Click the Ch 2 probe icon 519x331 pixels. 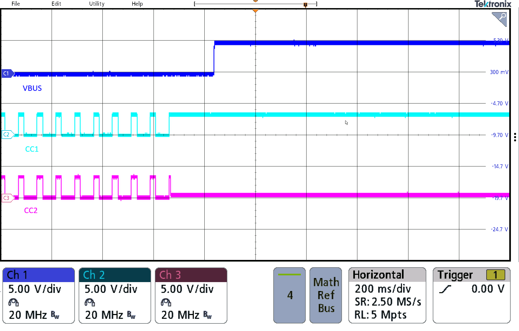tap(90, 302)
